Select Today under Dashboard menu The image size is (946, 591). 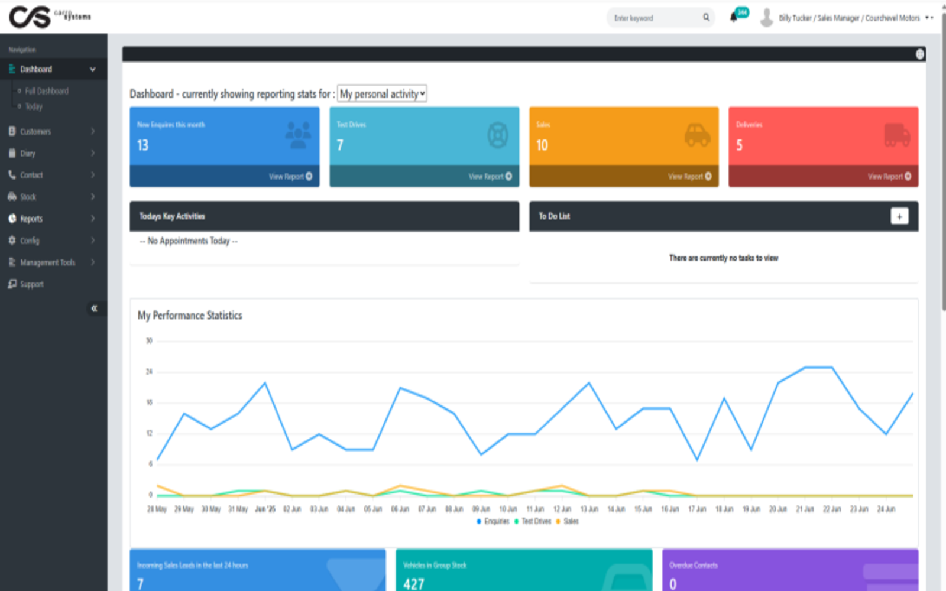(34, 106)
